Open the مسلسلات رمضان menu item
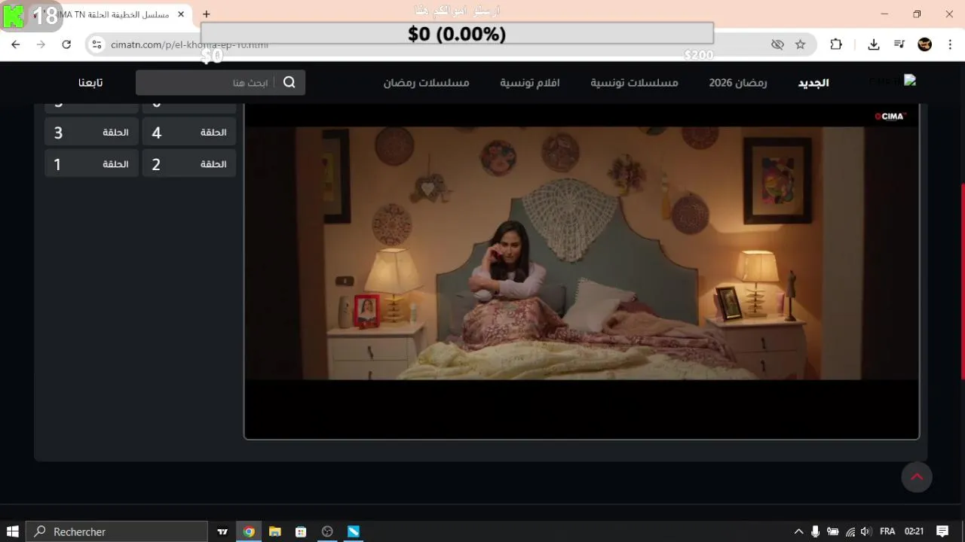The width and height of the screenshot is (965, 542). point(426,83)
